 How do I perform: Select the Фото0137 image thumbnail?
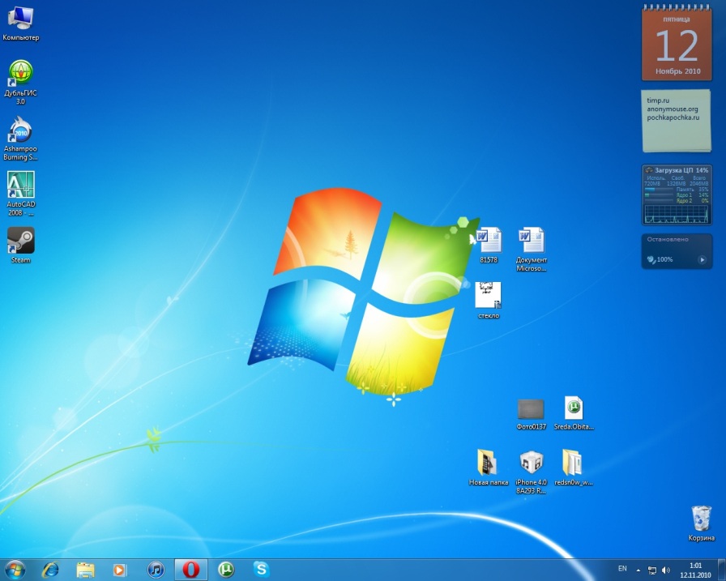[531, 415]
